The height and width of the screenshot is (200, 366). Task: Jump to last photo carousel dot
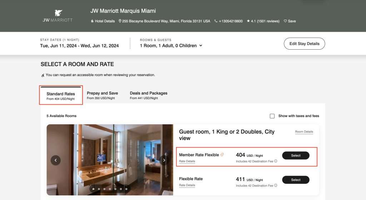pyautogui.click(x=126, y=189)
